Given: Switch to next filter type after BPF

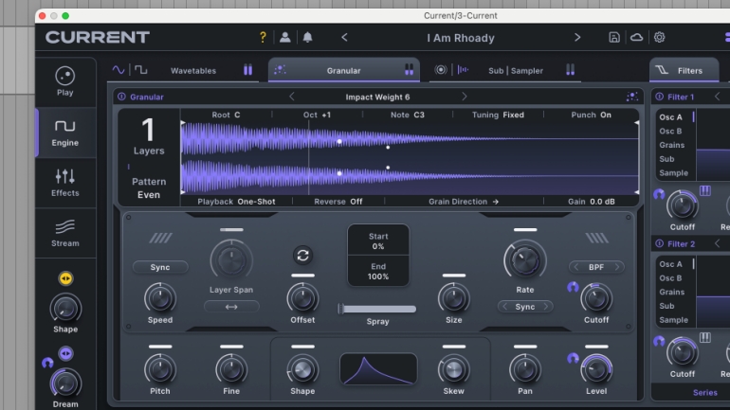Looking at the screenshot, I should (x=617, y=267).
